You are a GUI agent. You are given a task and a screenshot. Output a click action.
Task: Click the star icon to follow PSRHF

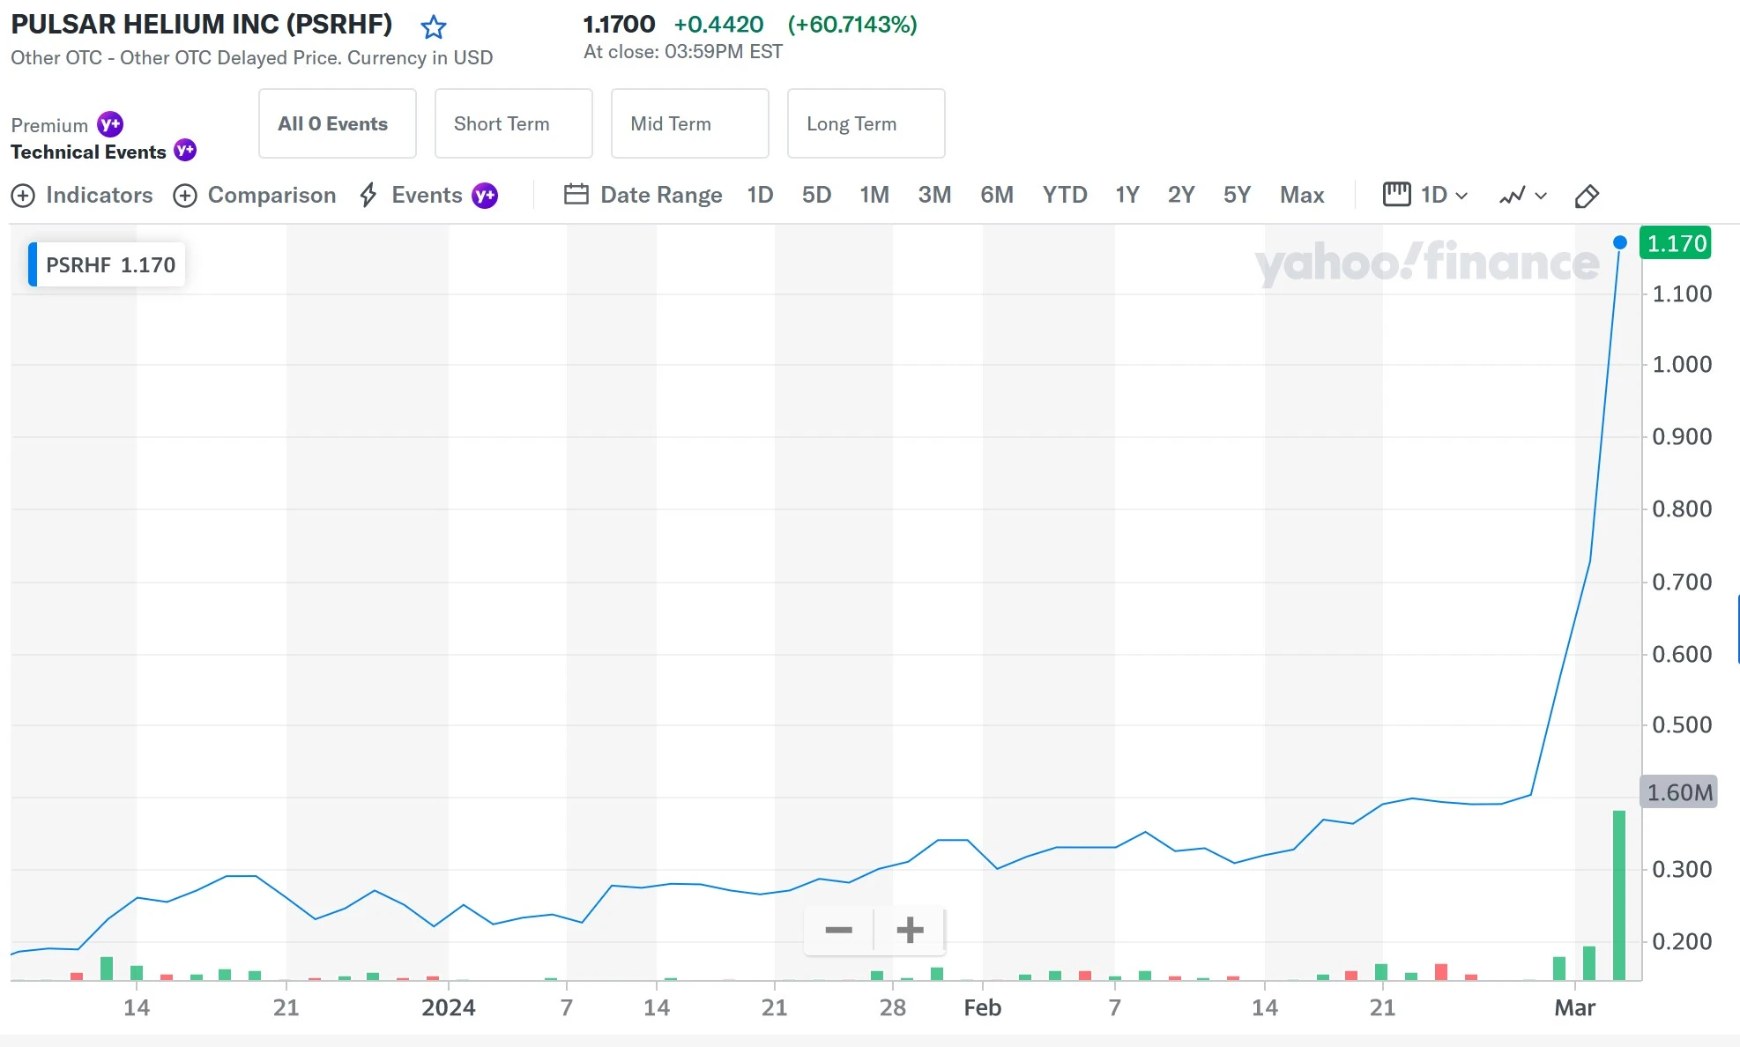coord(433,27)
